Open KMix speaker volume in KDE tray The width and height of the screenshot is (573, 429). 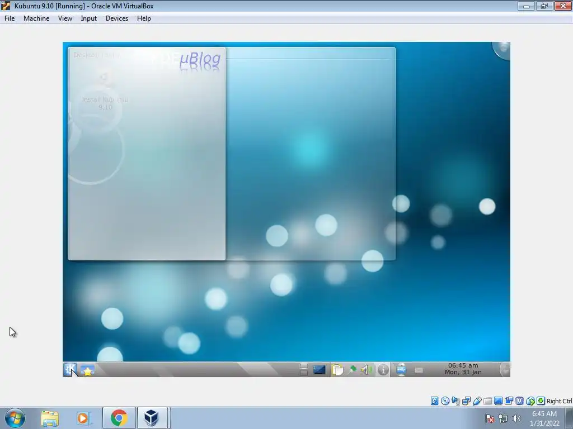(x=367, y=370)
